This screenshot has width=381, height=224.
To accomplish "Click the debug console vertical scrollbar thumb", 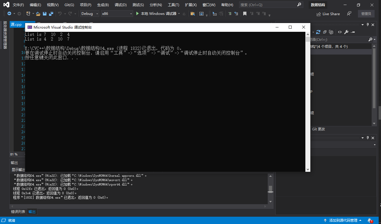I will (308, 39).
